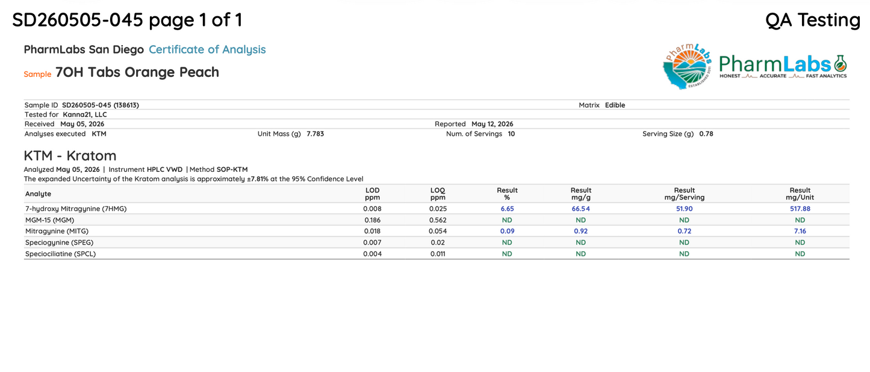Click the 66.54 mg/g result value
870x372 pixels.
(581, 209)
